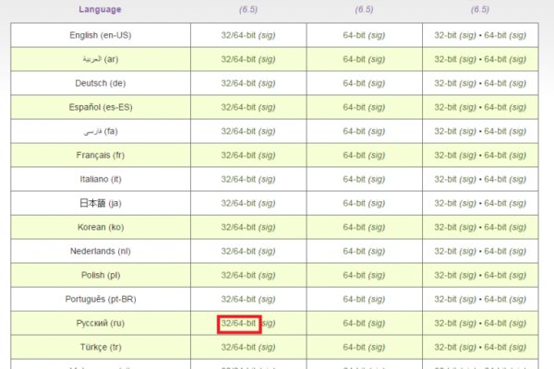This screenshot has width=554, height=369.
Task: Open the Italiano middle-column 64-bit link
Action: coord(356,179)
